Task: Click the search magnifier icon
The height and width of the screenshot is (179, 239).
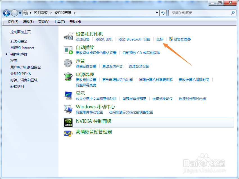Action: tap(233, 13)
